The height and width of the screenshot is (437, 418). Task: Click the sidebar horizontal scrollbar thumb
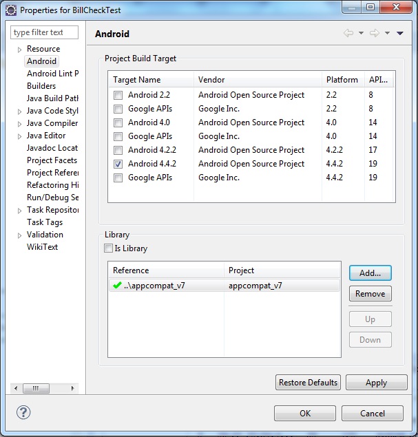pyautogui.click(x=36, y=388)
